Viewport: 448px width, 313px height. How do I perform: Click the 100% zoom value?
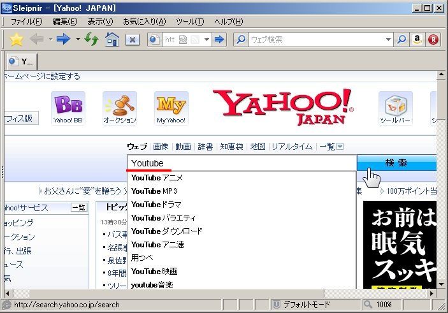pyautogui.click(x=384, y=305)
